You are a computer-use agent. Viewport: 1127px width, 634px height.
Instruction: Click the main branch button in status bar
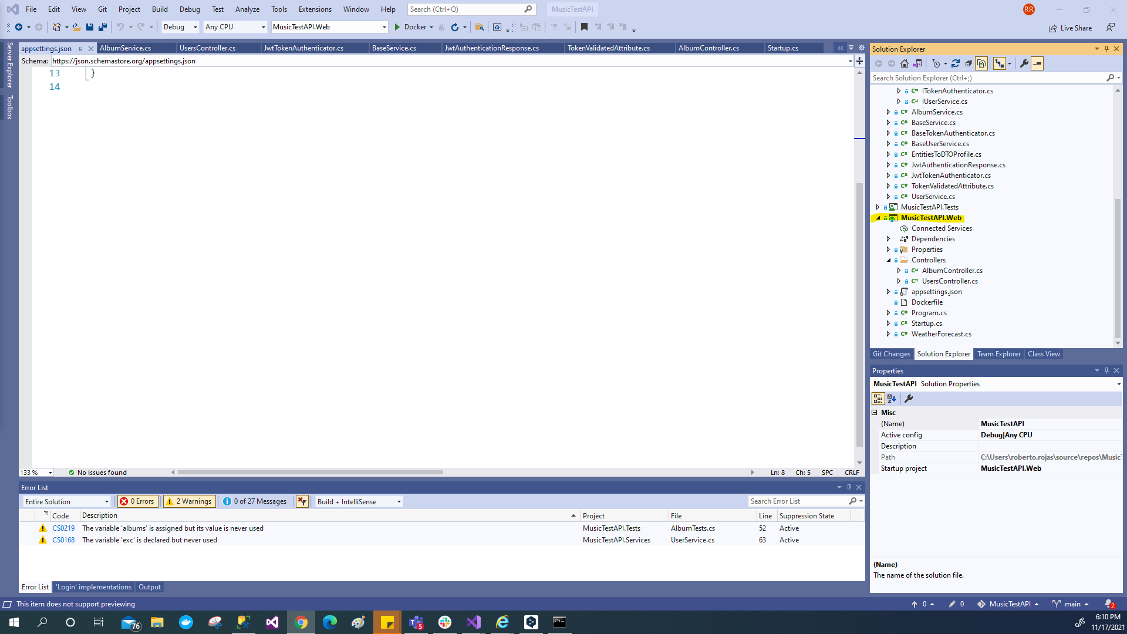(x=1071, y=604)
